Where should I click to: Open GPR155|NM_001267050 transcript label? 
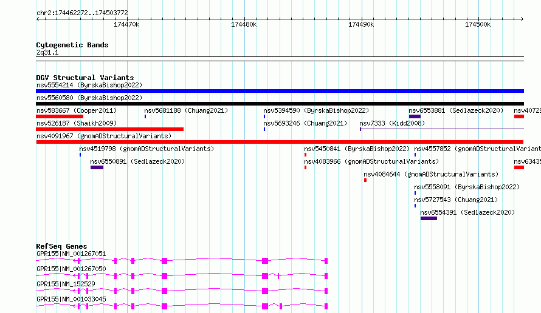tap(71, 269)
